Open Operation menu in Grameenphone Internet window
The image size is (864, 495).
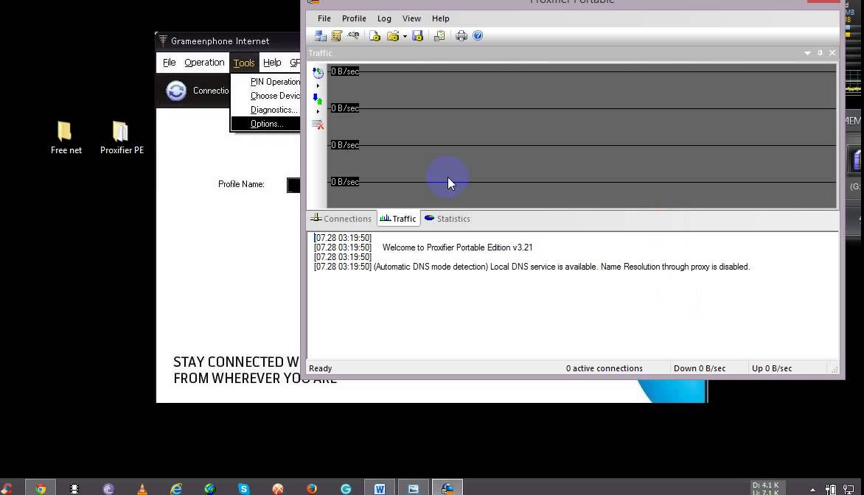point(204,62)
